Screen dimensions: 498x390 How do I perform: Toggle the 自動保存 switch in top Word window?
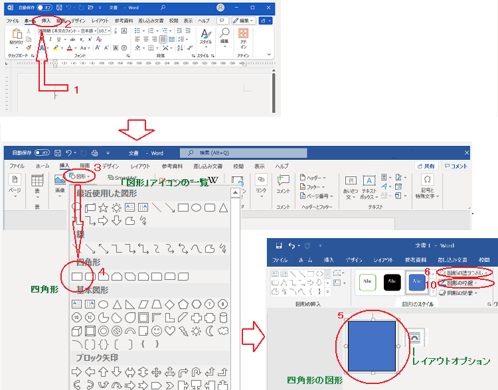coord(46,8)
